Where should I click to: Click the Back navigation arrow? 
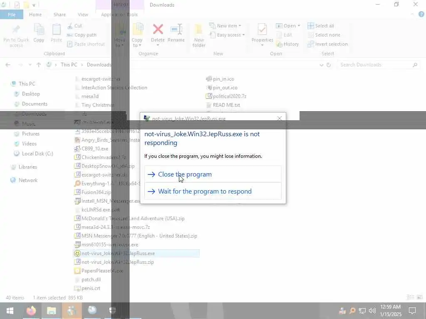click(8, 65)
